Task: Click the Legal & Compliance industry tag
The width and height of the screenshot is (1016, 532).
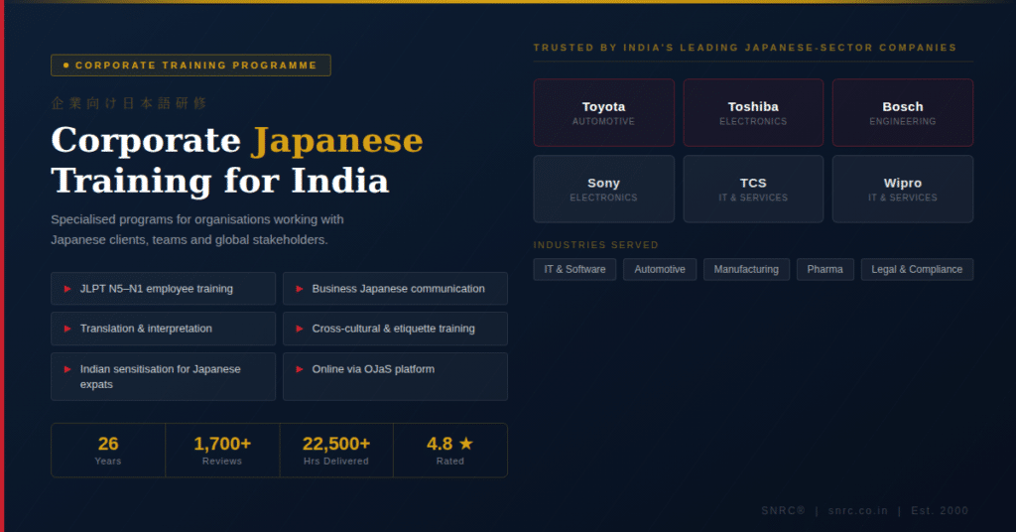Action: click(917, 270)
